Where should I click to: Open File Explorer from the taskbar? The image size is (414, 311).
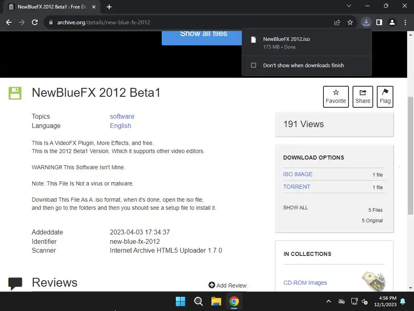click(216, 301)
